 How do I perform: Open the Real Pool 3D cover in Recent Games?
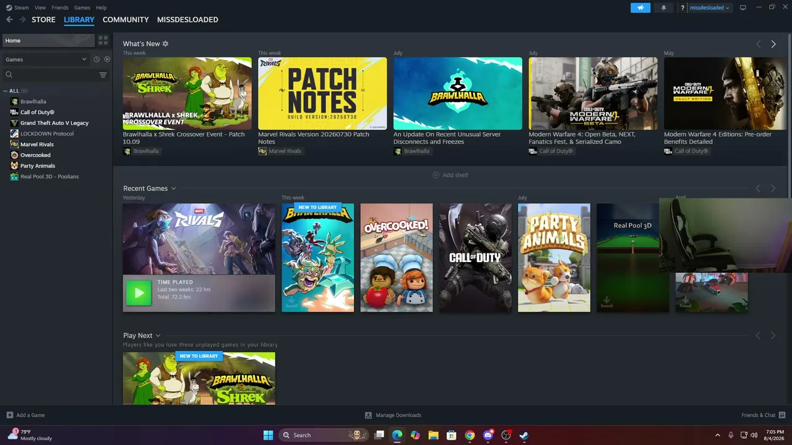pos(632,258)
